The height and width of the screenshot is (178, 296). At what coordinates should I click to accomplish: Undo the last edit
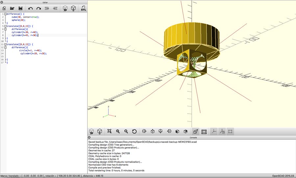(x=31, y=8)
